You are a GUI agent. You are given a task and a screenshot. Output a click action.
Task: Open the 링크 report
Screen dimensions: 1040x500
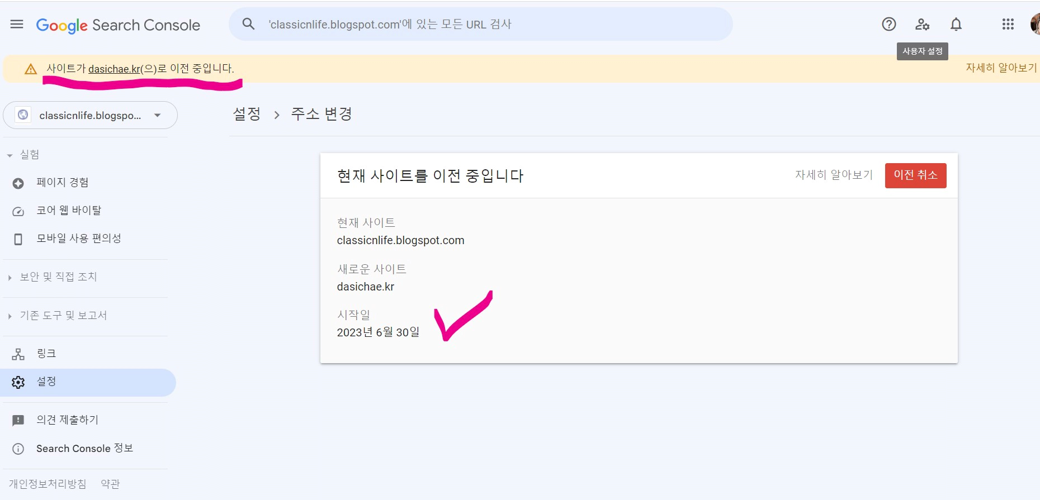pos(88,354)
